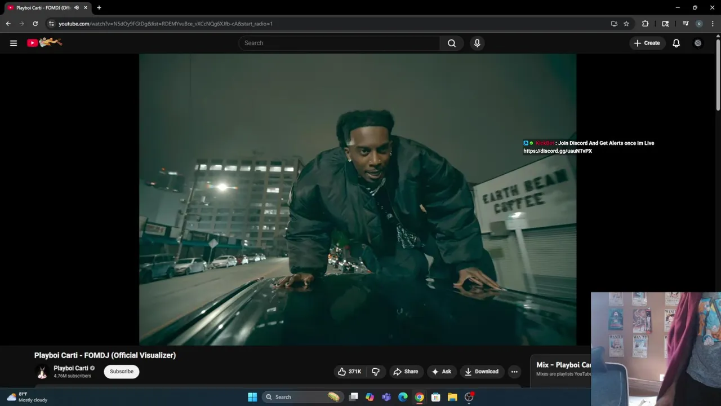Share the FOMDJ video

click(406, 372)
